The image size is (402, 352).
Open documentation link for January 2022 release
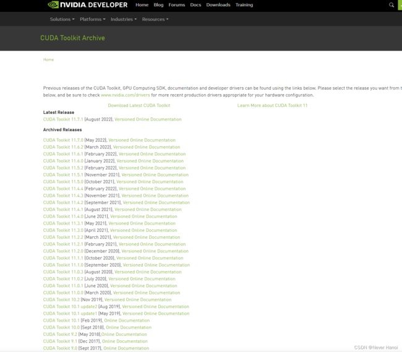[150, 161]
